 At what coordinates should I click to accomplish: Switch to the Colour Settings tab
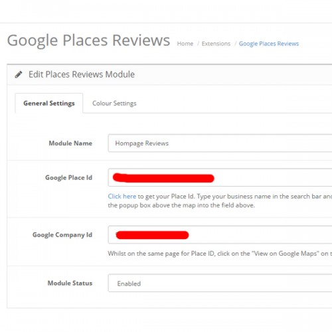114,104
